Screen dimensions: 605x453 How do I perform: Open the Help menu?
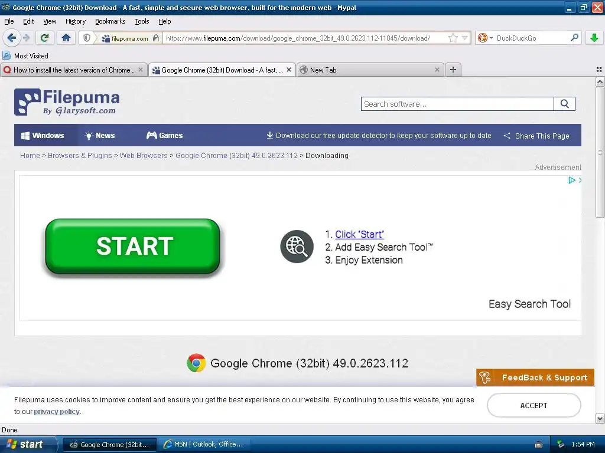pyautogui.click(x=164, y=21)
